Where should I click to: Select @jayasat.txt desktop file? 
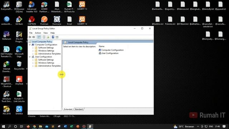[220, 6]
